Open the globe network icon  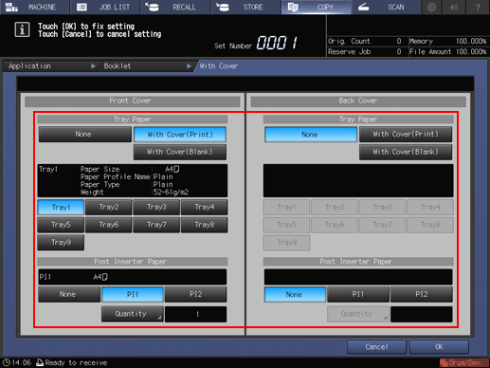click(431, 7)
